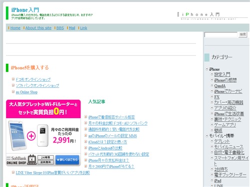Open 月々の料金比較 ドコモ・AU・ソフトバンク article

click(x=118, y=123)
